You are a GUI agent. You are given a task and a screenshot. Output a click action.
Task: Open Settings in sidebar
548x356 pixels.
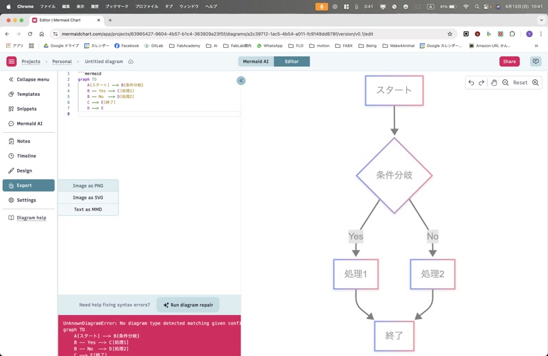(22, 200)
